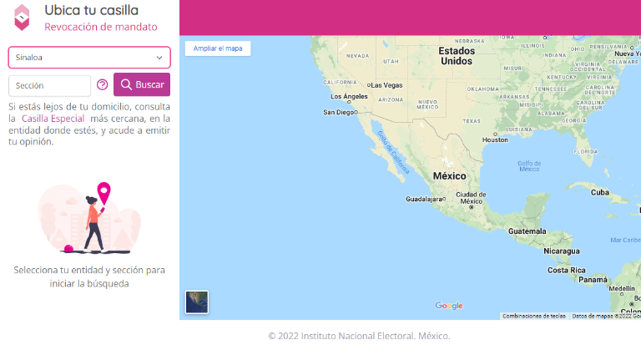Click the Google logo on the map
Viewport: 641px width, 350px height.
pyautogui.click(x=448, y=306)
